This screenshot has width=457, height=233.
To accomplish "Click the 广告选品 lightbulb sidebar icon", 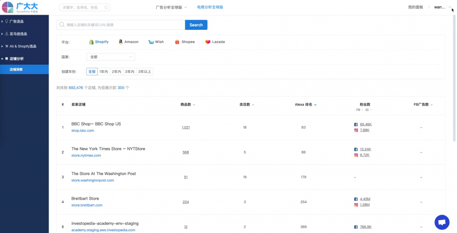I will pos(6,21).
